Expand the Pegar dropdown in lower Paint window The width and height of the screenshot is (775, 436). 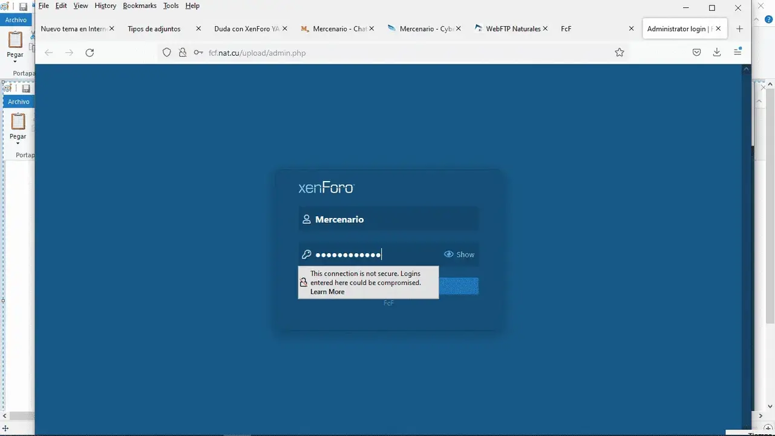pyautogui.click(x=18, y=144)
